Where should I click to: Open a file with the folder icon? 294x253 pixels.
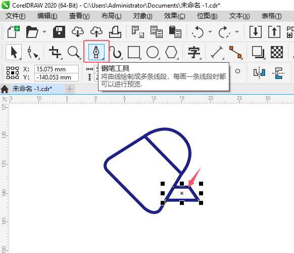pos(32,32)
